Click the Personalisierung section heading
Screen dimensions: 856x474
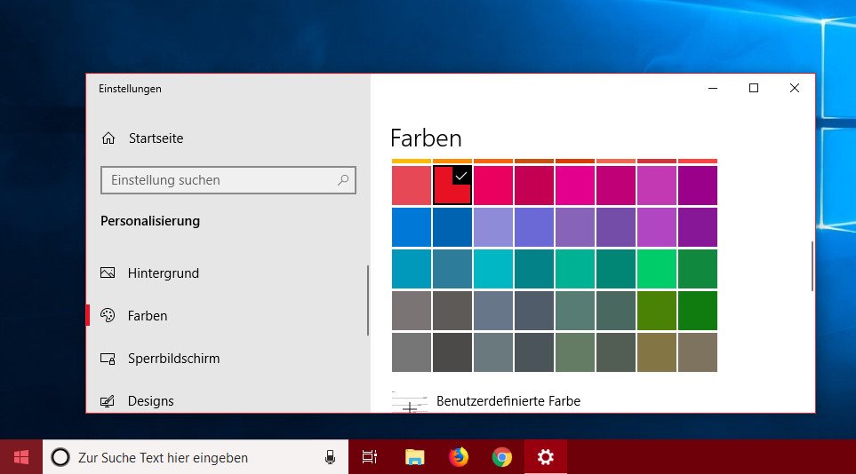(150, 221)
